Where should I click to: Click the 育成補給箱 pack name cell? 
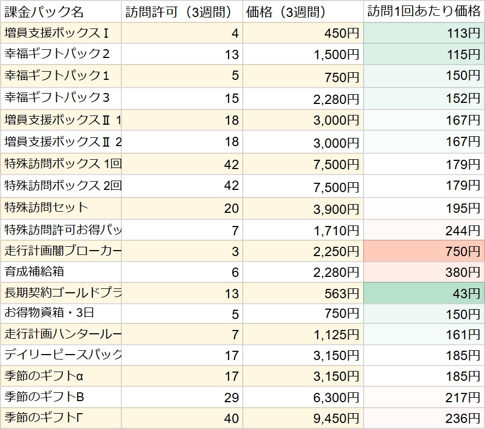point(60,272)
